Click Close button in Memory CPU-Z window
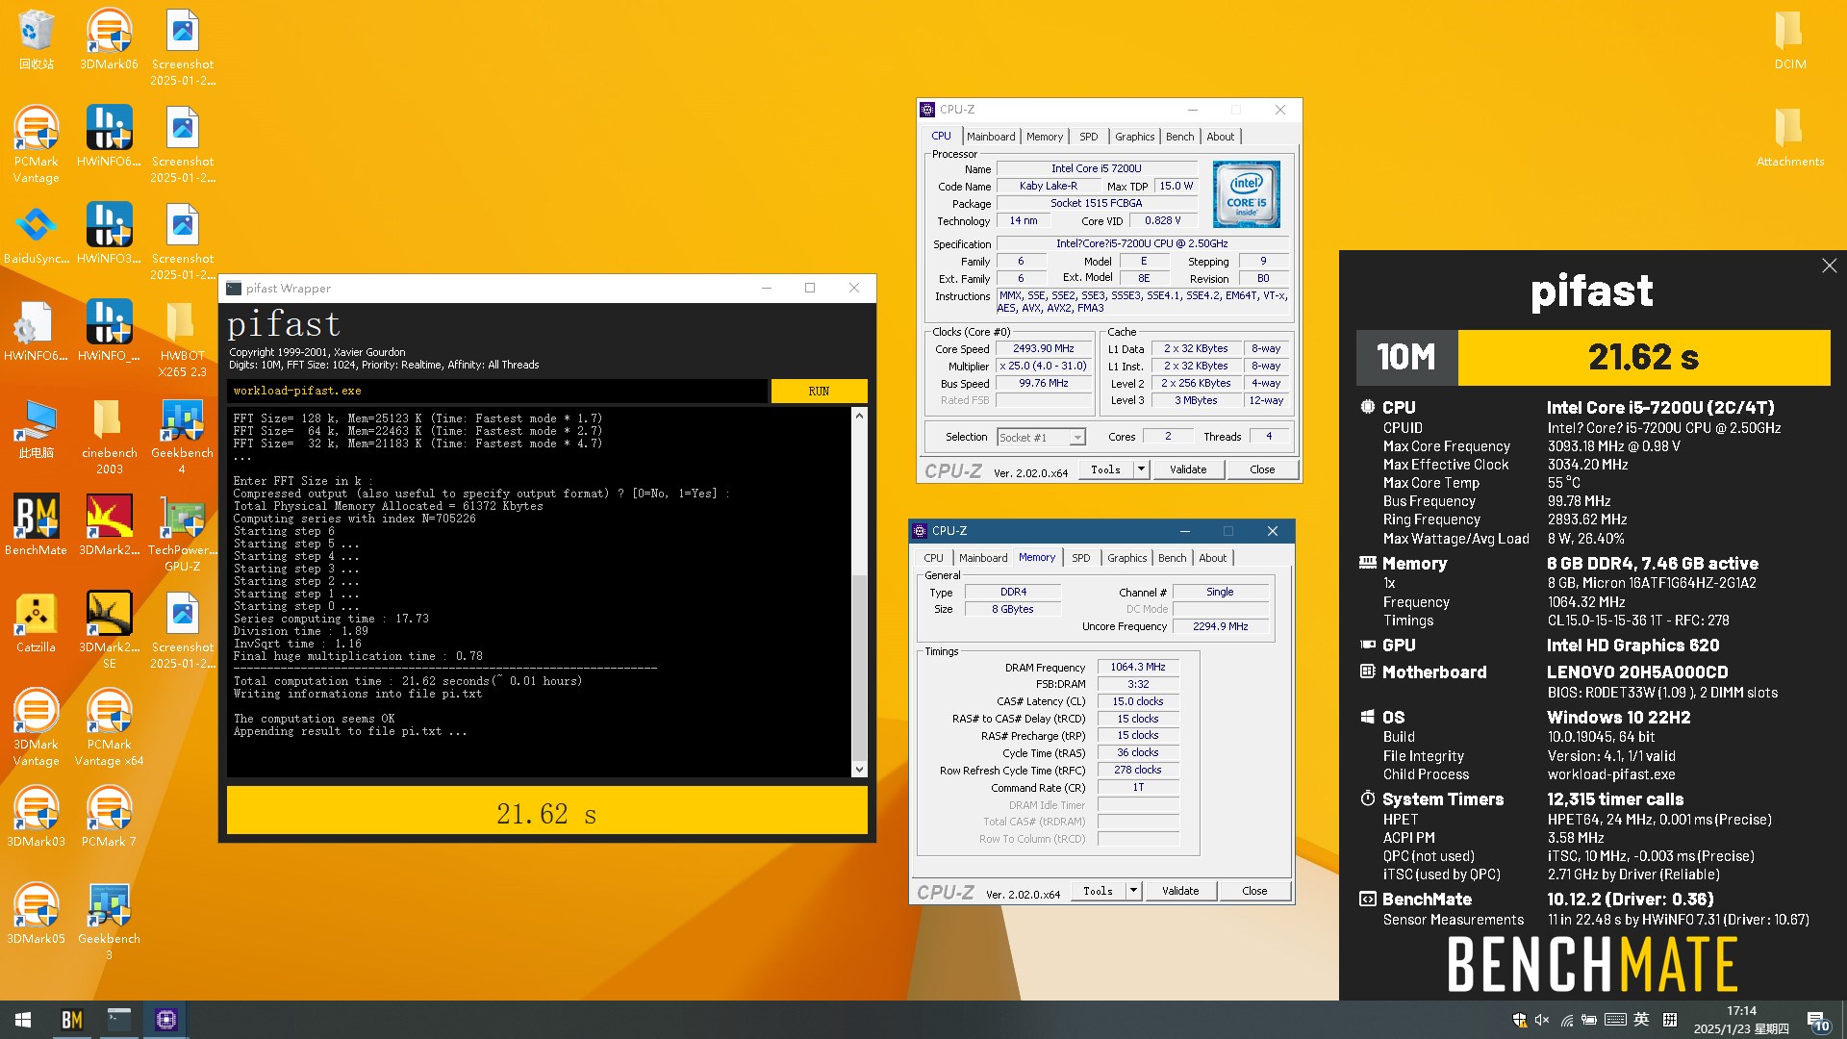 (x=1254, y=891)
